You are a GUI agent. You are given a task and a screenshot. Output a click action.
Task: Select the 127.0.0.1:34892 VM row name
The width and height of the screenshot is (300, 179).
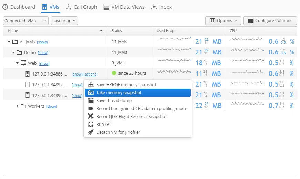pyautogui.click(x=50, y=84)
